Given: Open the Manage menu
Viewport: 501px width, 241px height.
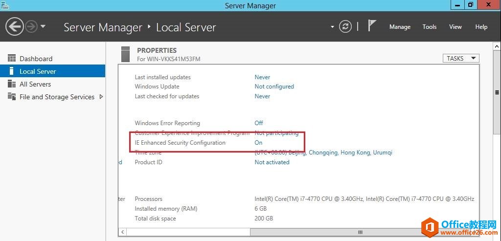Looking at the screenshot, I should click(x=400, y=27).
